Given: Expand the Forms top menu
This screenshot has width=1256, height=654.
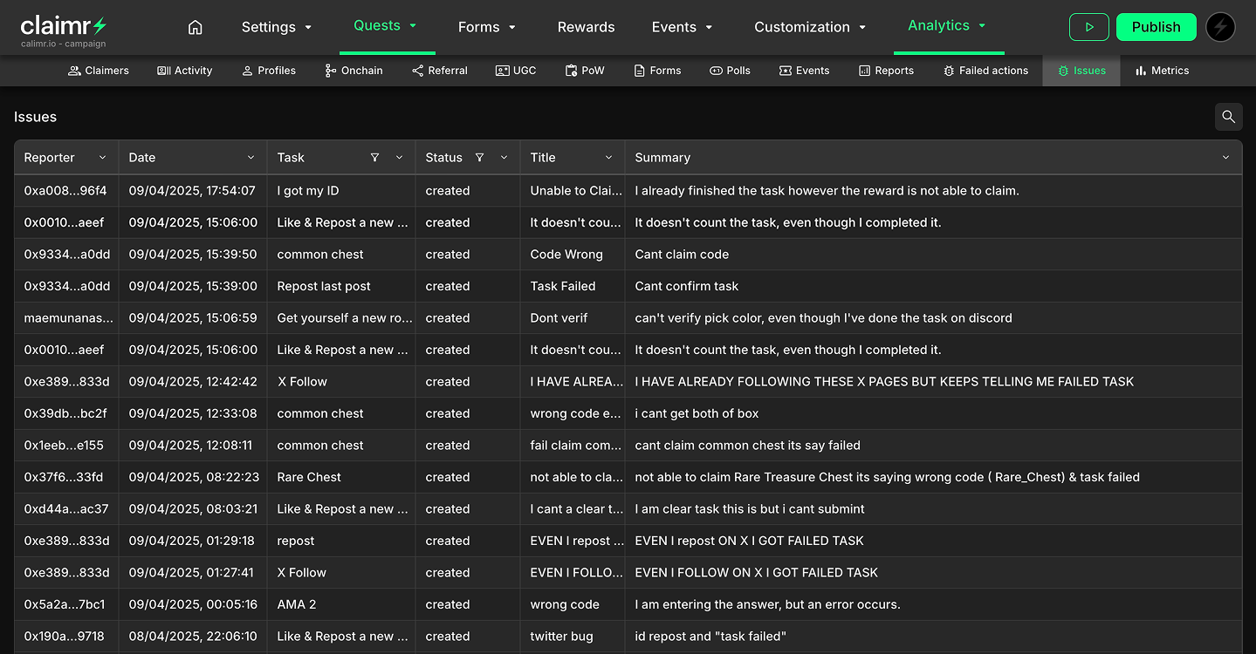Looking at the screenshot, I should click(x=487, y=27).
